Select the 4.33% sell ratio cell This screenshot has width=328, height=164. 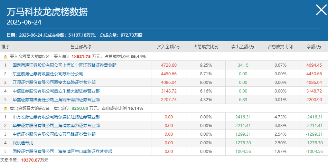coord(281,126)
